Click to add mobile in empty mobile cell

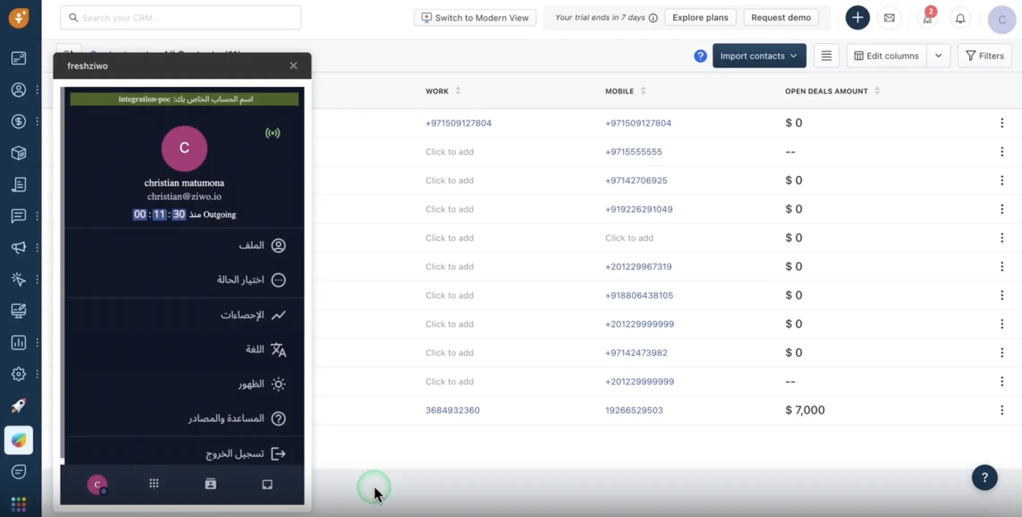click(x=629, y=238)
